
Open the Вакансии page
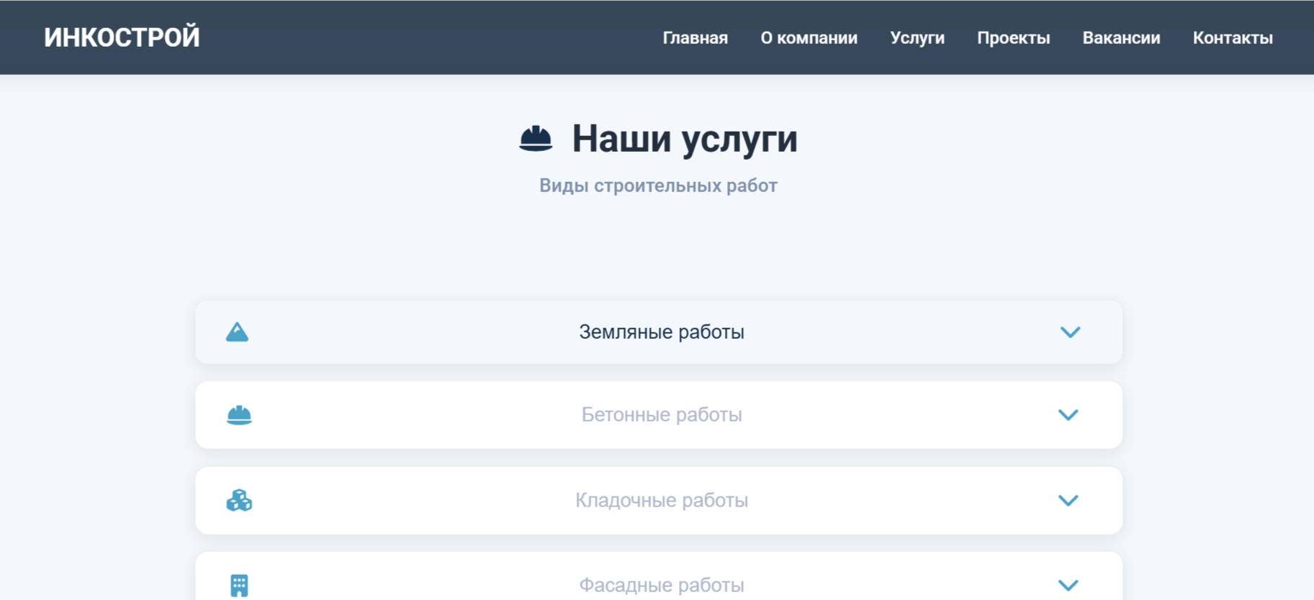tap(1121, 38)
